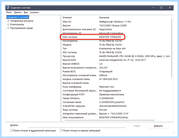Select the Устройство загрузки row
The image size is (179, 138).
click(116, 106)
